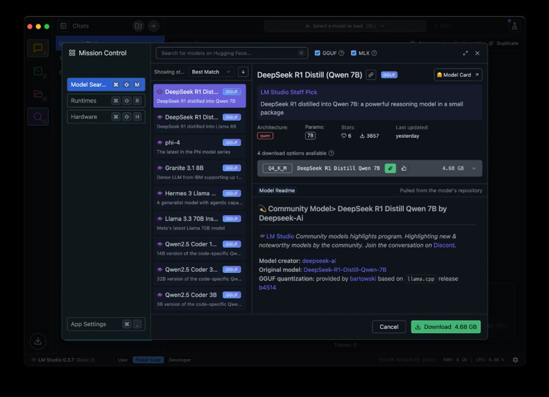Click the heart likes stat icon
Image resolution: width=549 pixels, height=397 pixels.
click(344, 136)
